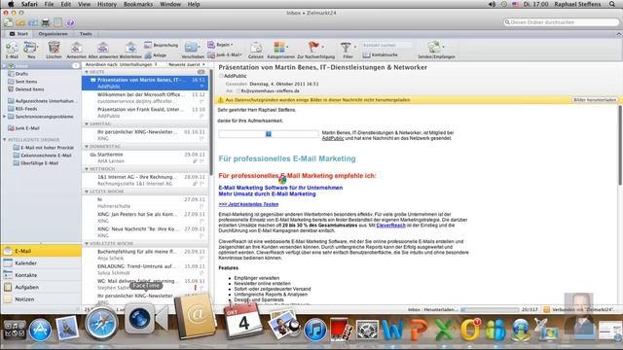Select the Sent Items folder
Viewport: 623px width, 350px height.
pos(26,82)
